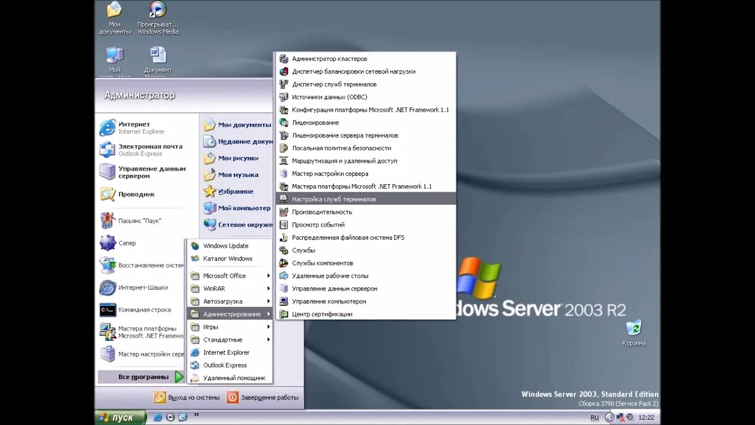
Task: Open Командная строка icon
Action: [x=107, y=309]
